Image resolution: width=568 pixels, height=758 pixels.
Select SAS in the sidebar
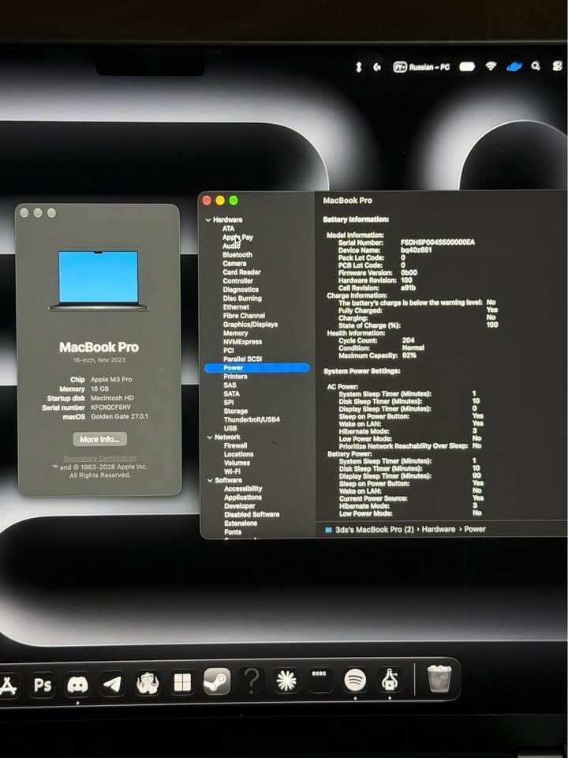pos(230,385)
